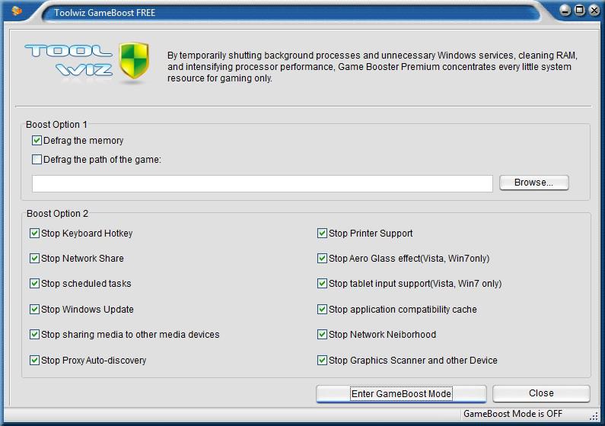Disable Stop tablet input support
Image resolution: width=605 pixels, height=426 pixels.
pos(322,284)
